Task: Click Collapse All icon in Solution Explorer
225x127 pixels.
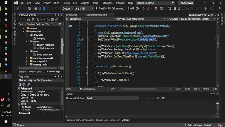Action: click(52, 20)
